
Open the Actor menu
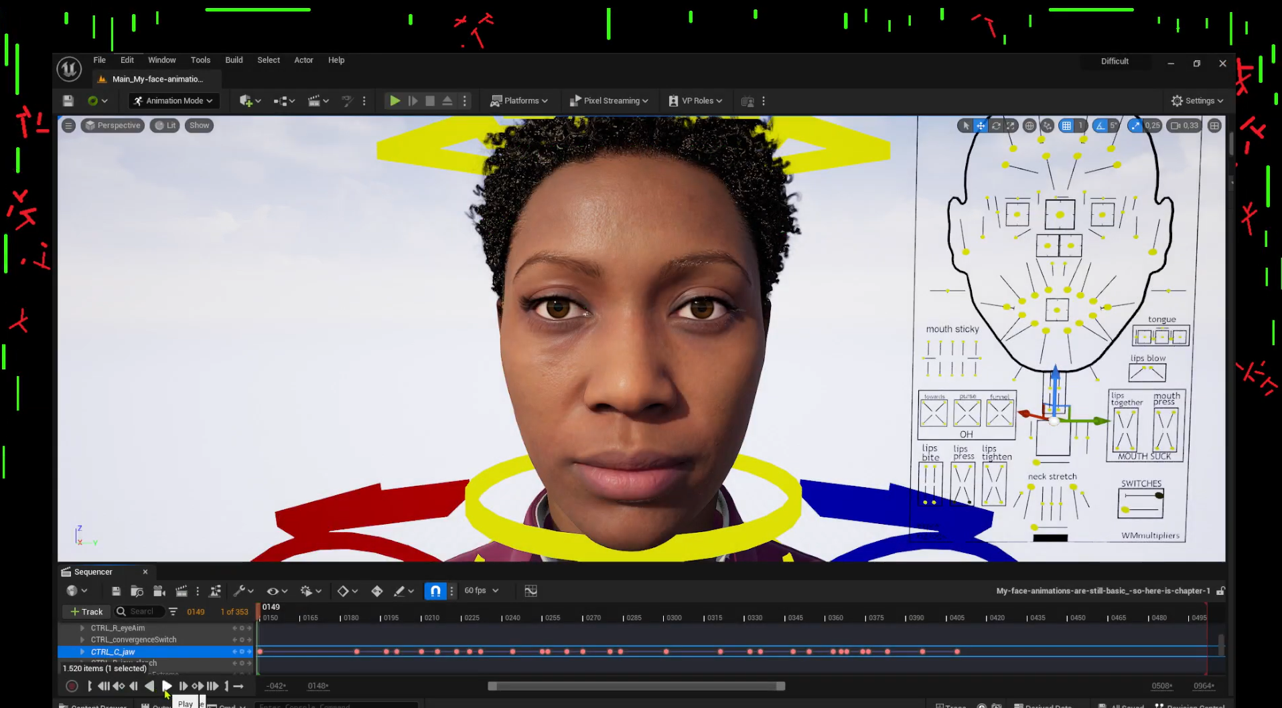click(303, 60)
